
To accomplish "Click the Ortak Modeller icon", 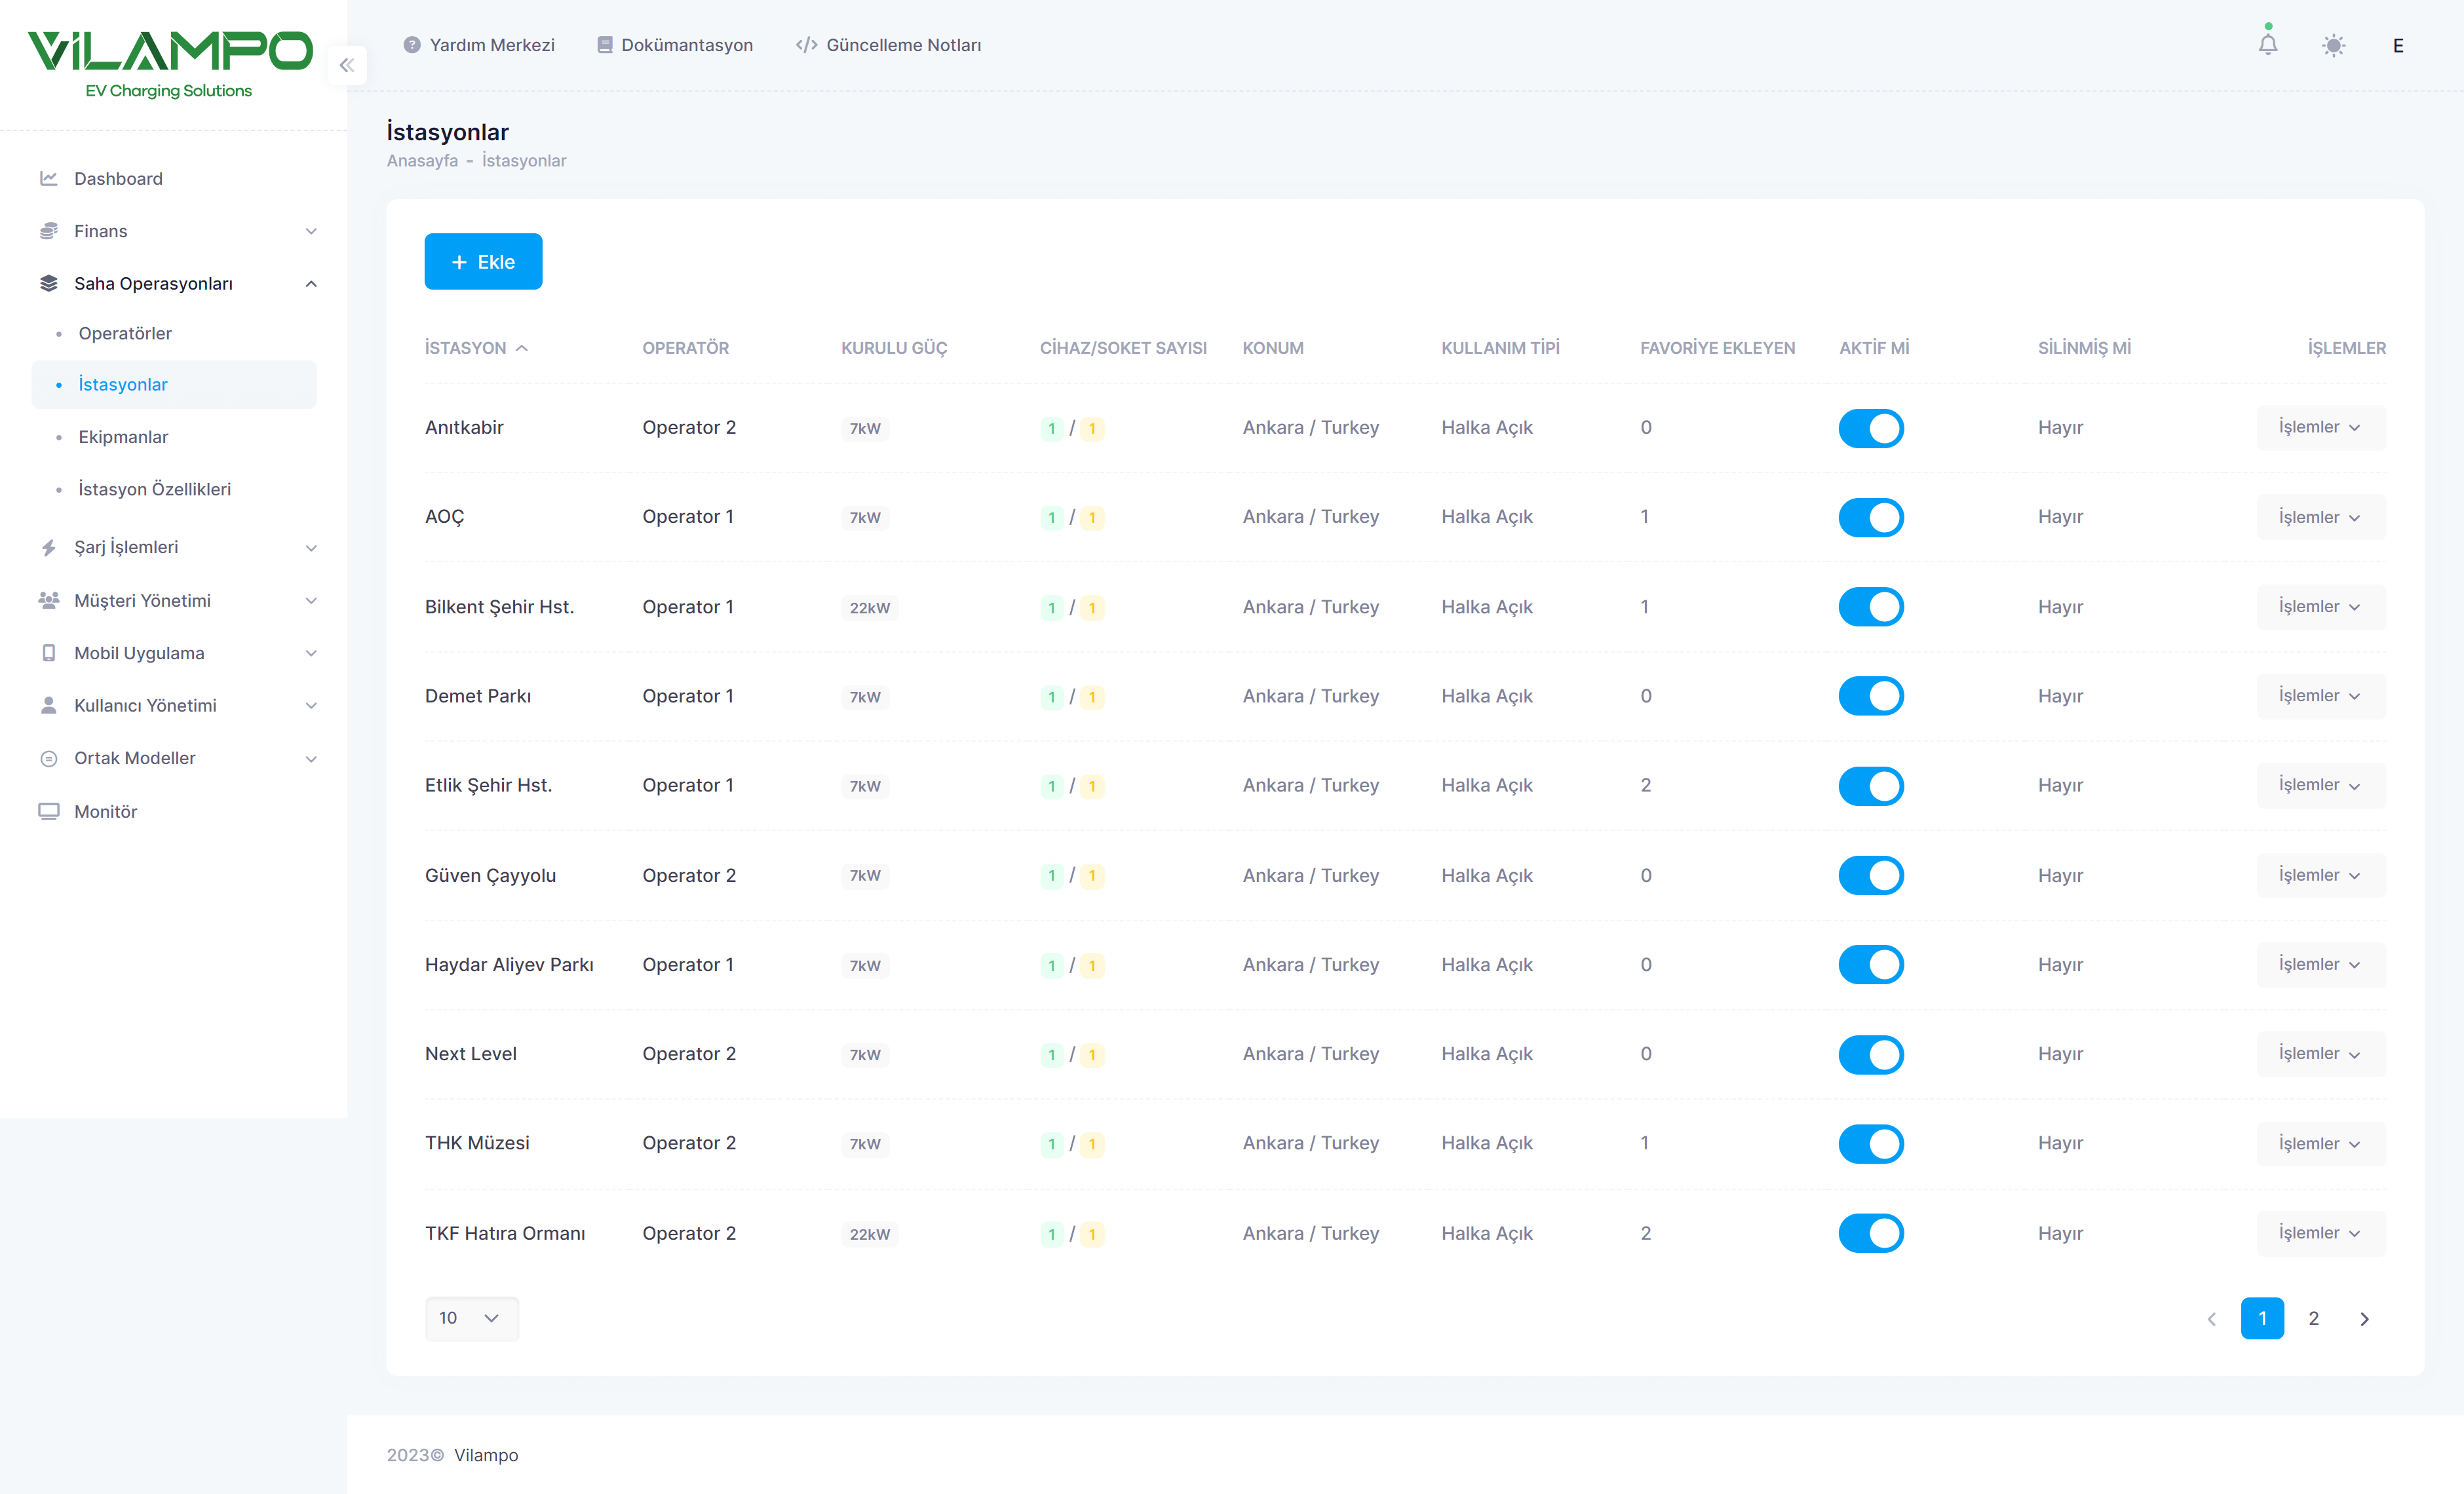I will point(48,758).
